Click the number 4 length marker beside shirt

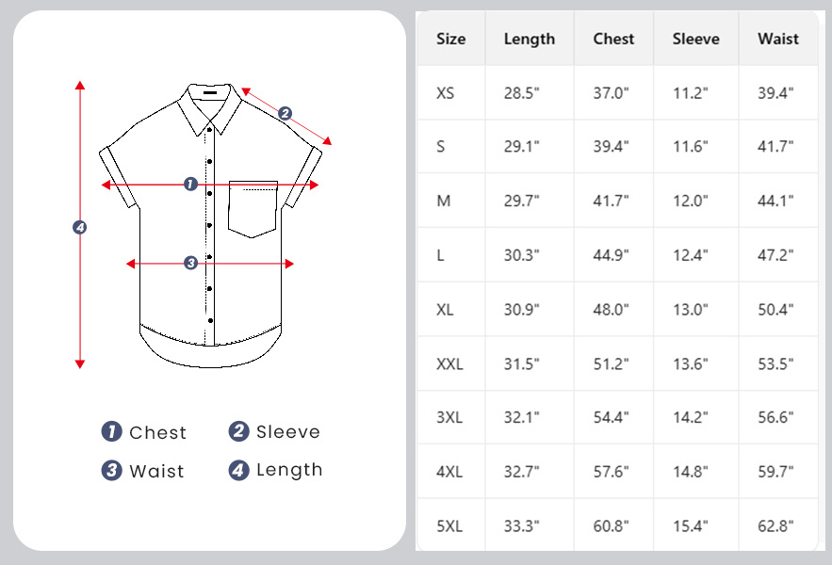point(80,227)
